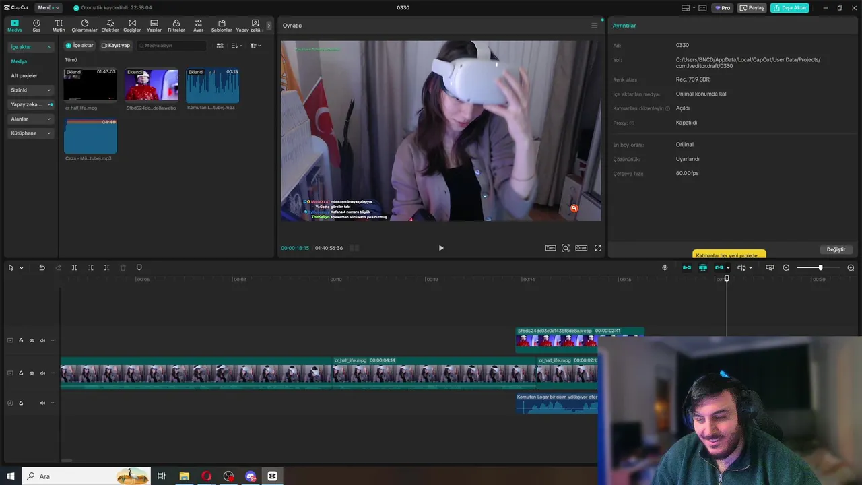
Task: Open the timeline preview settings icon
Action: coord(770,268)
